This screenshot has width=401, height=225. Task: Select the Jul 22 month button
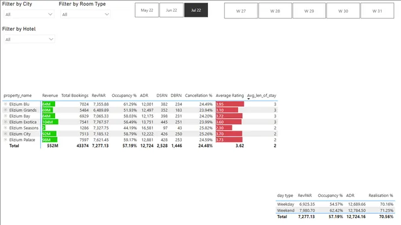(196, 10)
